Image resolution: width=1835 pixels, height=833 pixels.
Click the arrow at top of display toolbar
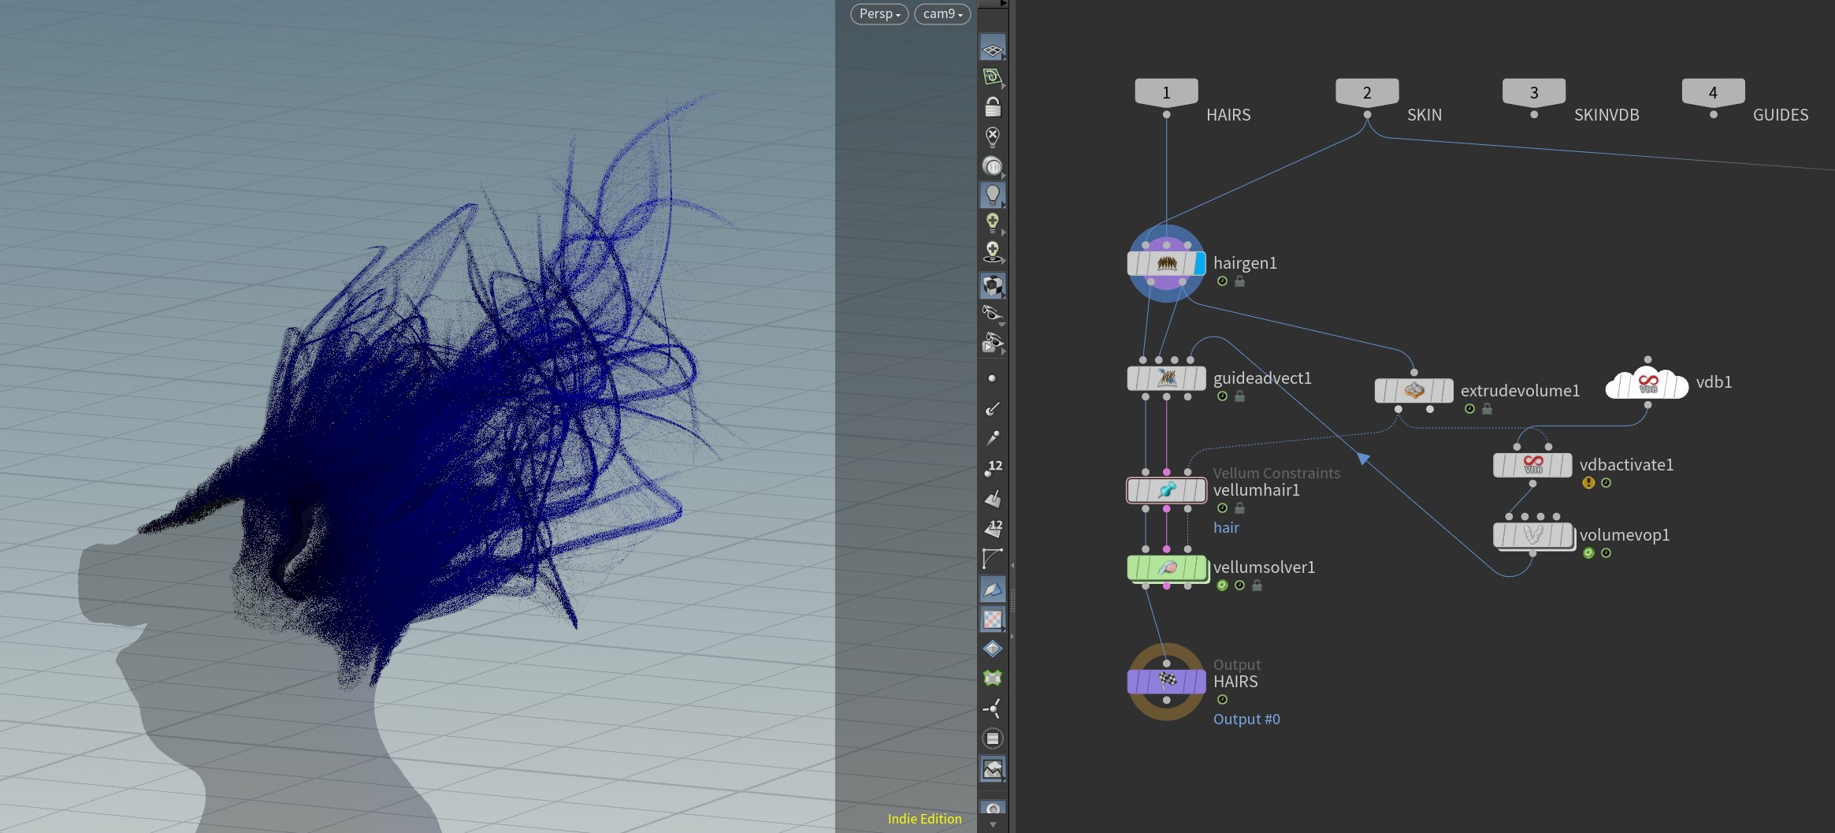click(x=1003, y=3)
